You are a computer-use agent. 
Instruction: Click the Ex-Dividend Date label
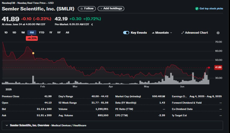coord(182,109)
